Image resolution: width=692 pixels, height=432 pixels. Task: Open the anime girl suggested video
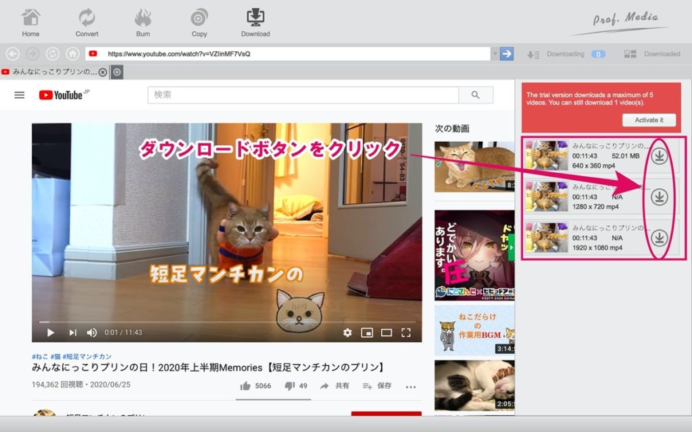[474, 255]
